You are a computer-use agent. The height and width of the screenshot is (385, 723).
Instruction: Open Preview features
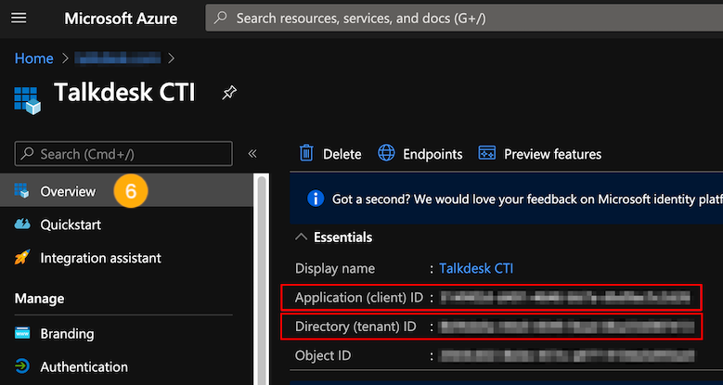[x=540, y=154]
